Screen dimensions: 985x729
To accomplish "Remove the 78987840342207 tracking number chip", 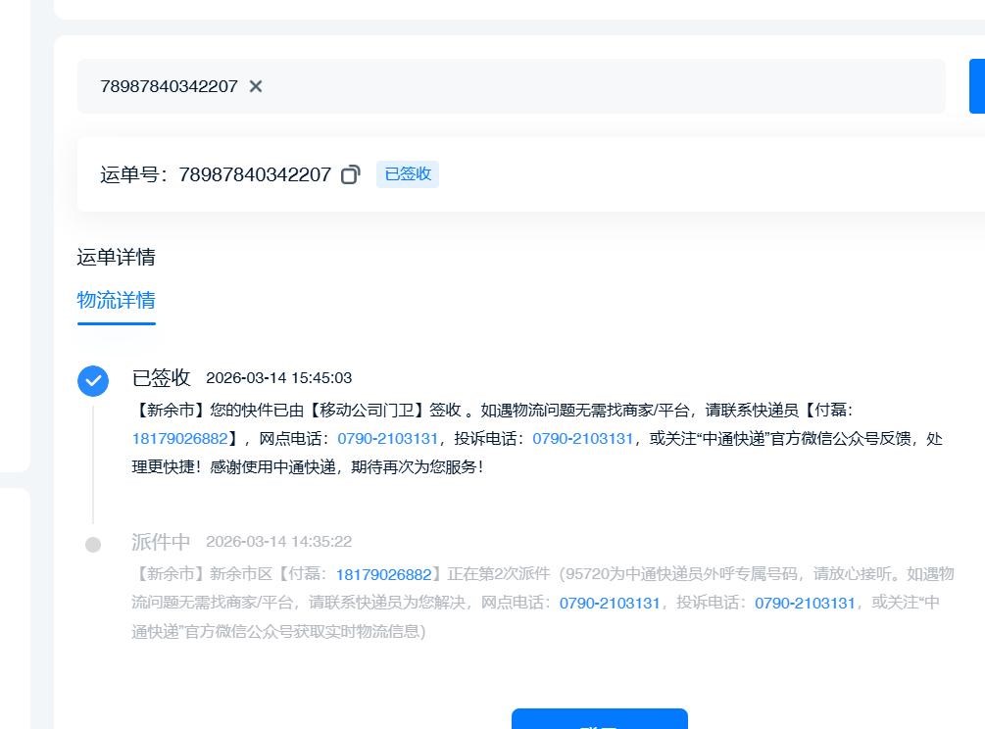I will click(256, 86).
